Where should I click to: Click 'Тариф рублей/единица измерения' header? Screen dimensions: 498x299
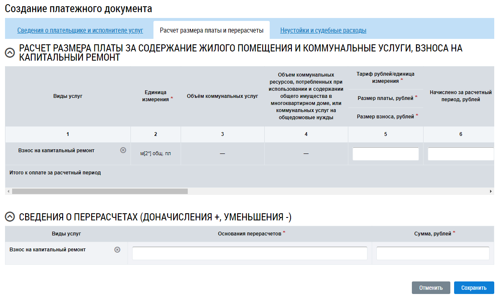pyautogui.click(x=386, y=77)
